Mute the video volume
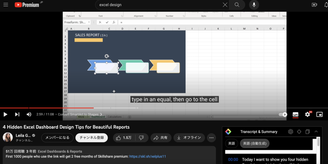 29,114
